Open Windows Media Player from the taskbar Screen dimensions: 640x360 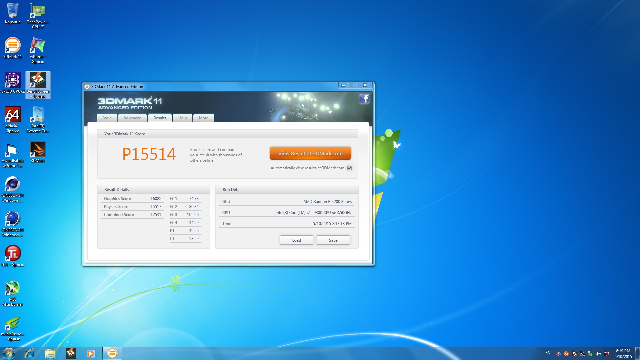point(91,353)
